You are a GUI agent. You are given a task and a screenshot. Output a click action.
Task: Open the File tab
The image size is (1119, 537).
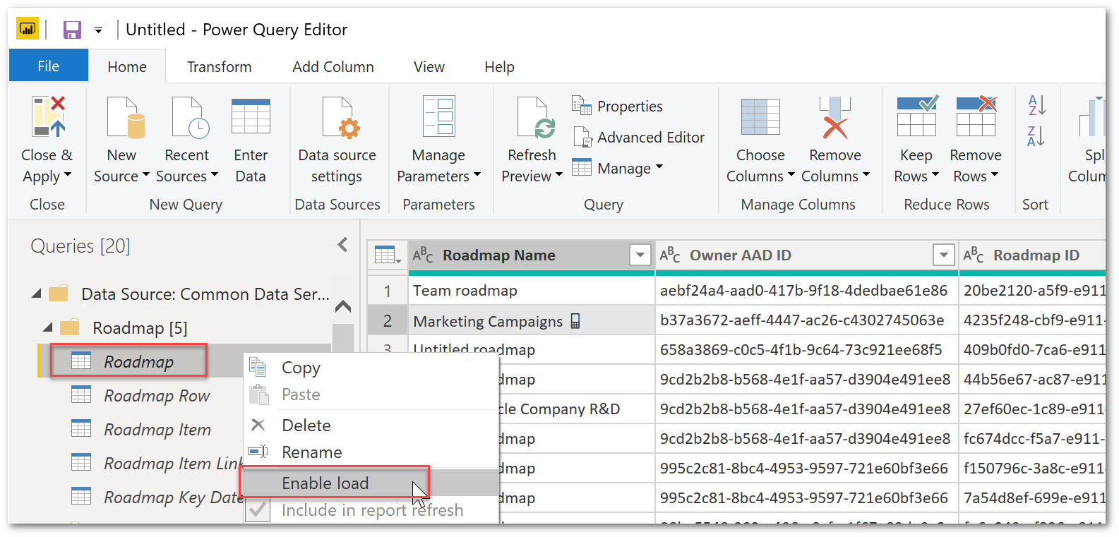coord(48,66)
